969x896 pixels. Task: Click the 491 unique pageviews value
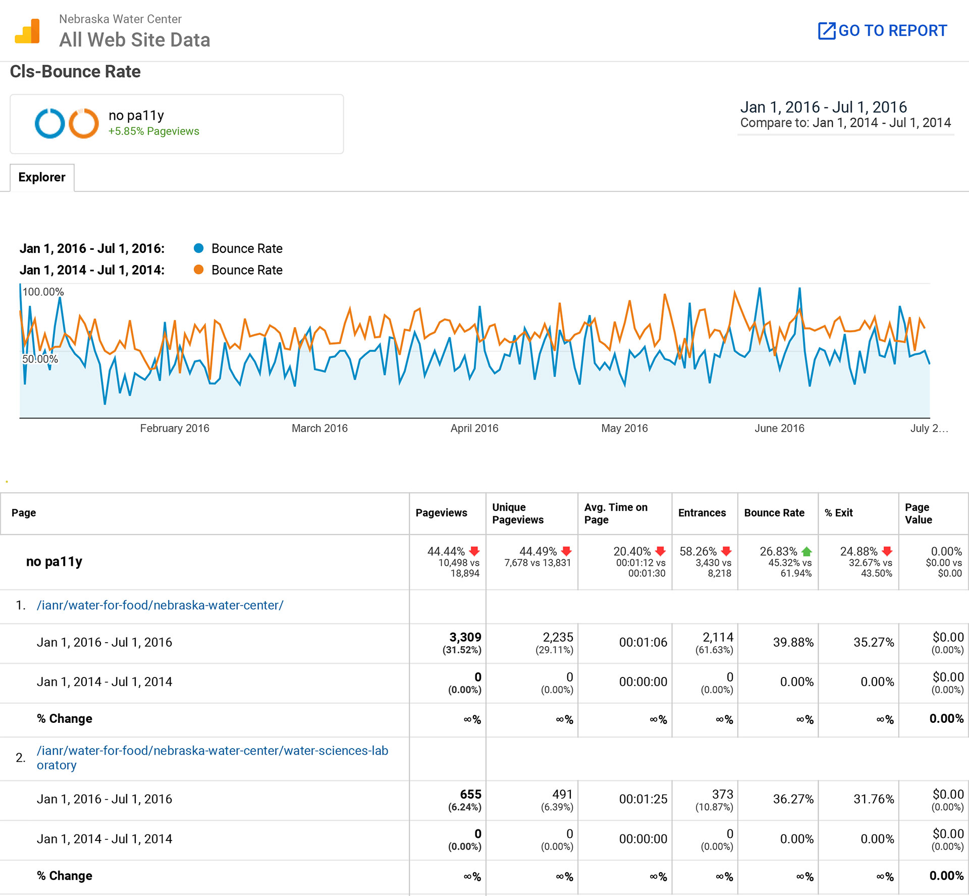563,794
